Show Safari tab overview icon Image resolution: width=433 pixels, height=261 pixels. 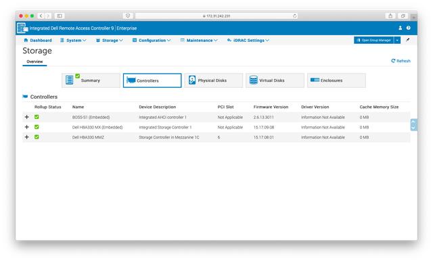pos(403,16)
